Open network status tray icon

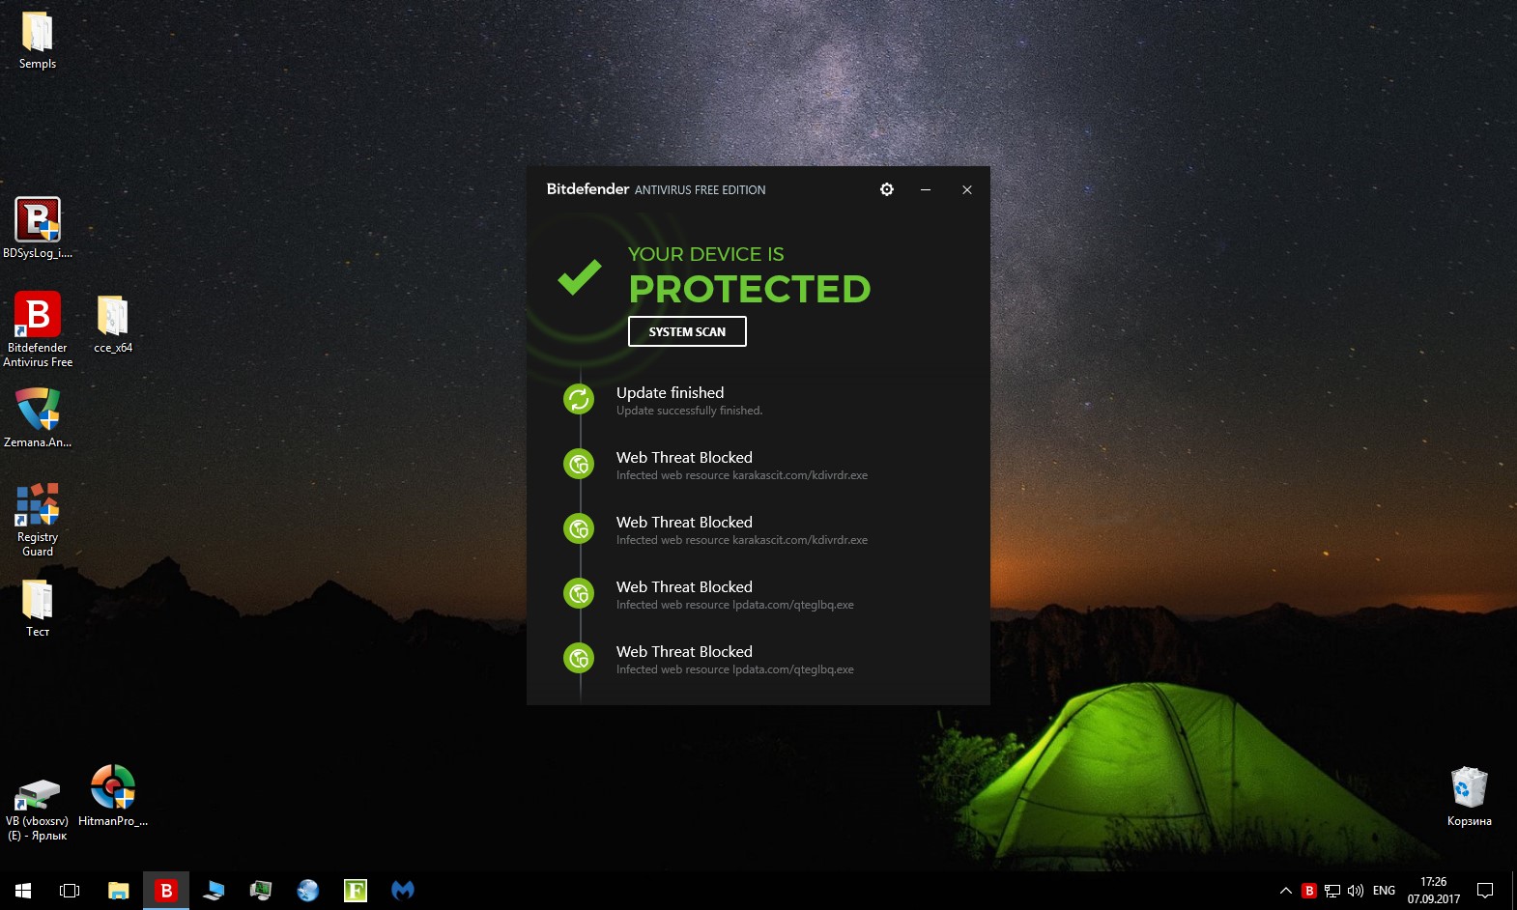pos(1332,891)
